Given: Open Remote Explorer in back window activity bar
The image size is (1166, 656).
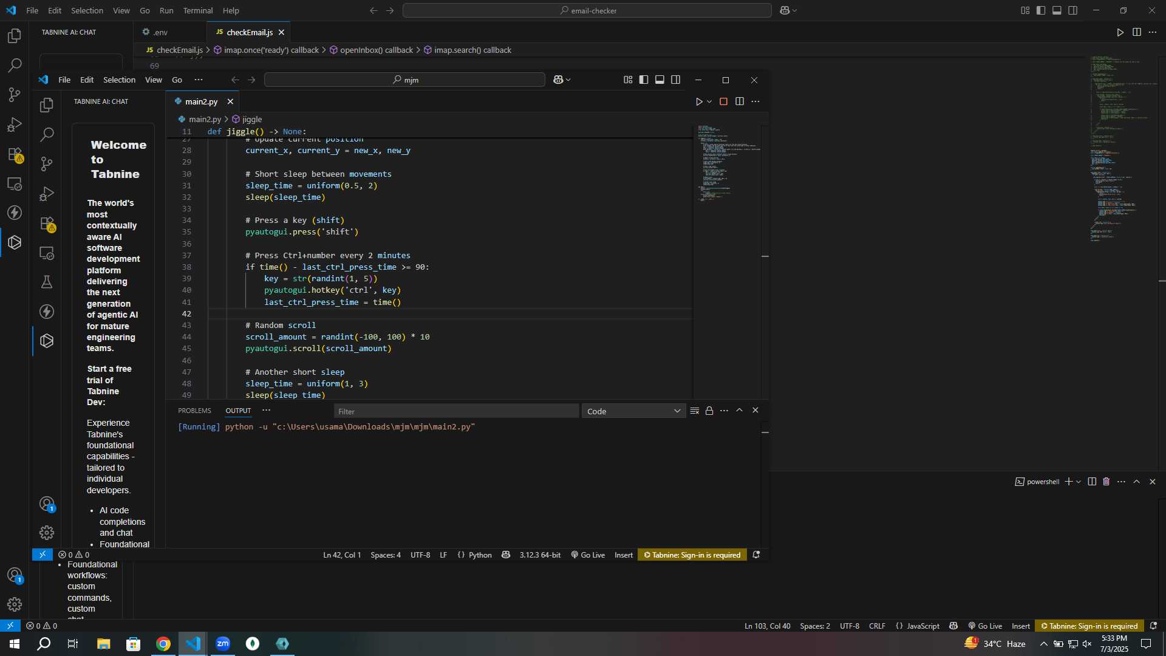Looking at the screenshot, I should point(15,183).
